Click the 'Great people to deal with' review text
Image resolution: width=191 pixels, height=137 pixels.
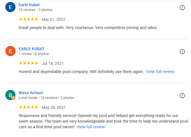tap(88, 28)
